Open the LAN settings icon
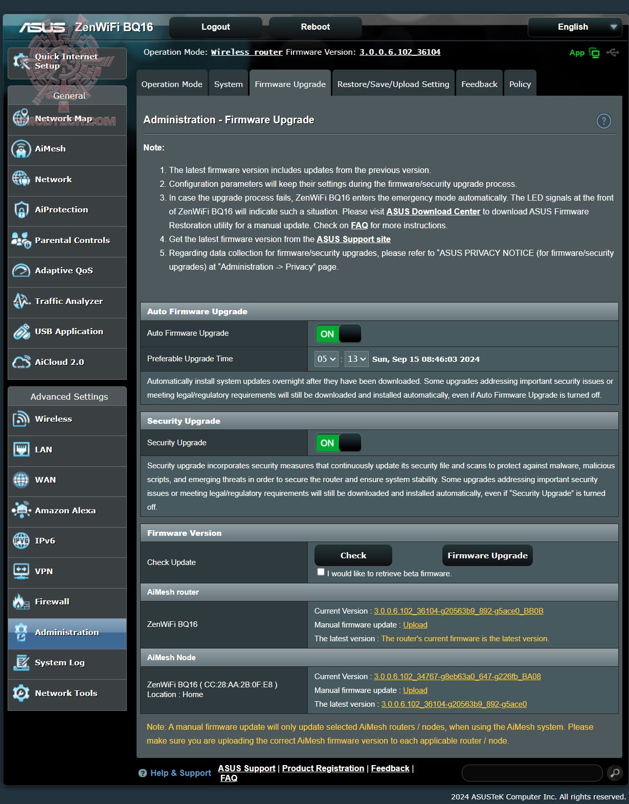The image size is (629, 804). coord(21,449)
